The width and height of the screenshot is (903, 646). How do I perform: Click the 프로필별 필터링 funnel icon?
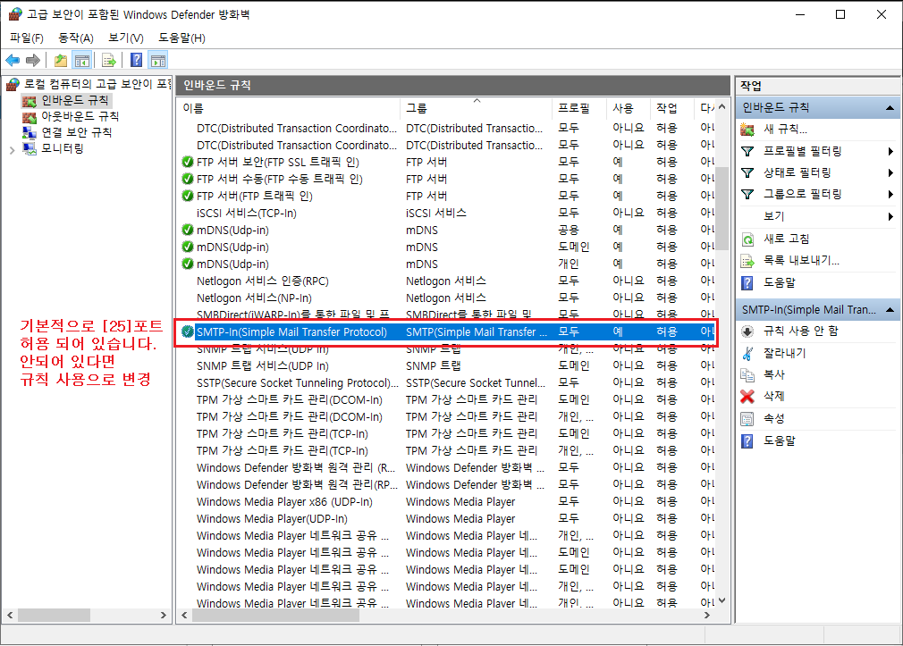click(747, 151)
